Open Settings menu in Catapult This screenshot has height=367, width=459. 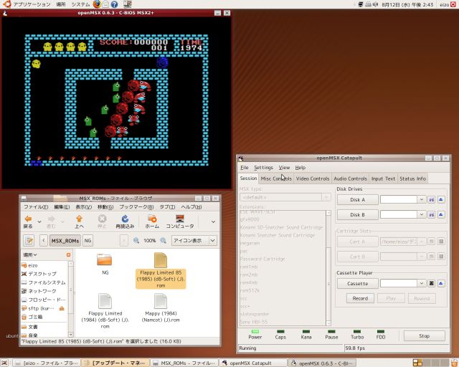[x=263, y=168]
